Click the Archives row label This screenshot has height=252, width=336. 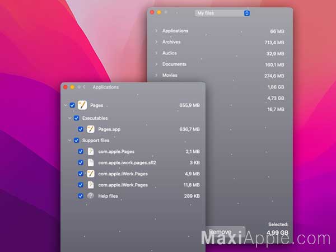(x=171, y=42)
